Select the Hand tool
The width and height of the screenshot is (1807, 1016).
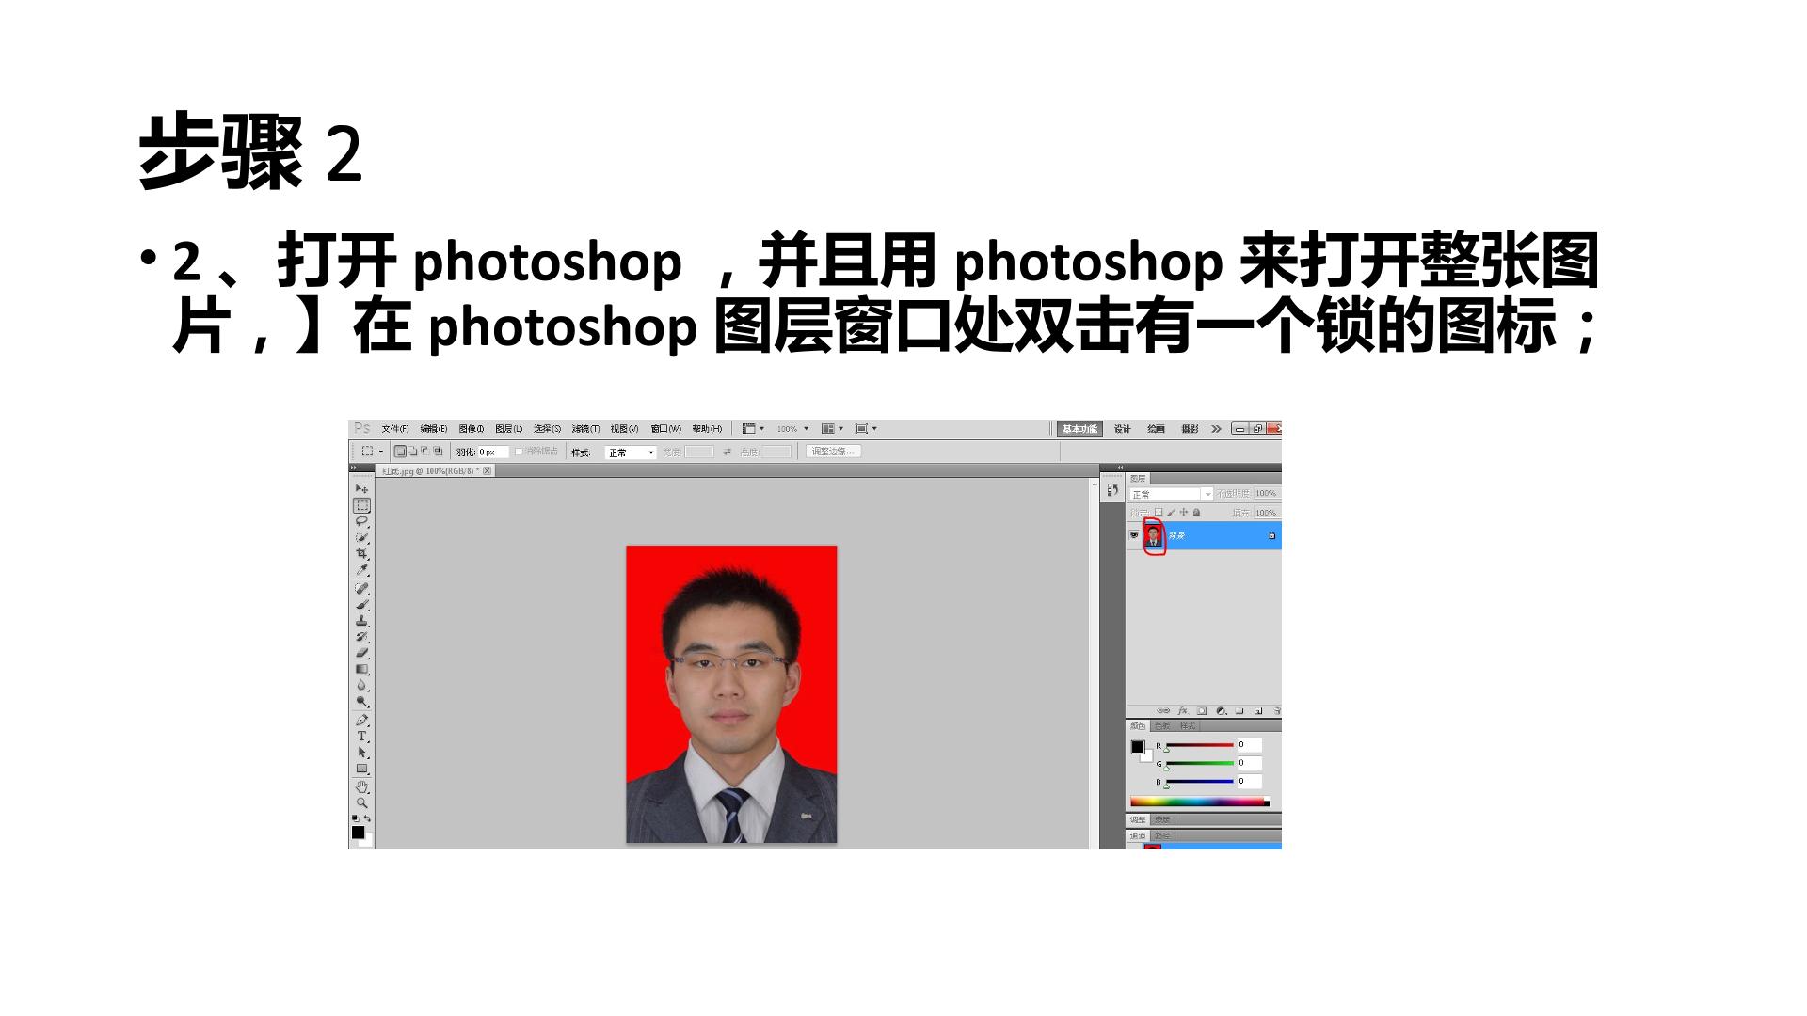click(361, 786)
